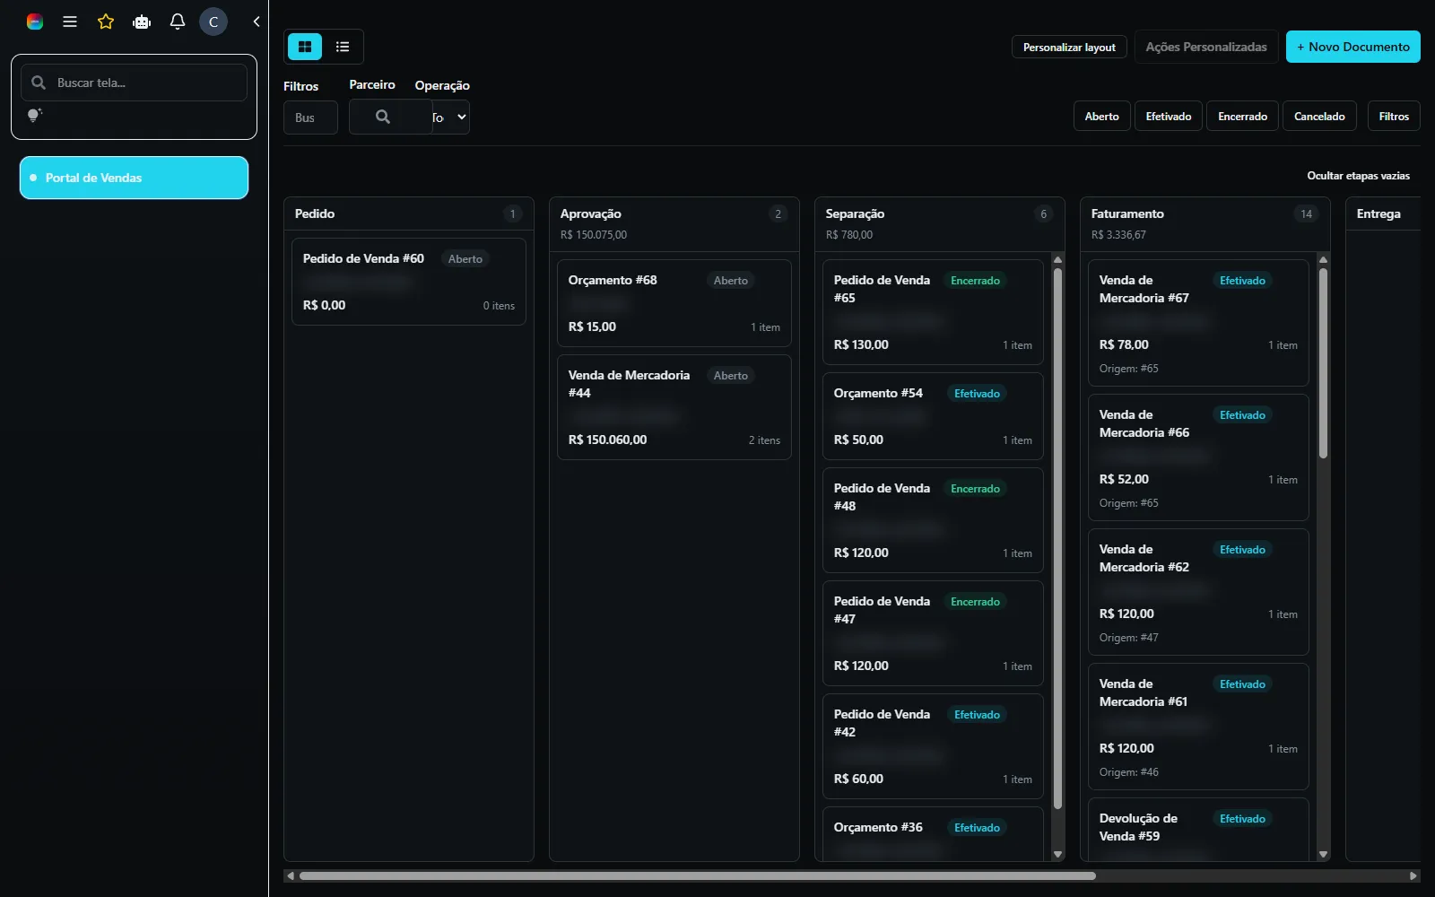
Task: Click the Encerrado badge on Pedido de Venda #48
Action: pos(975,489)
